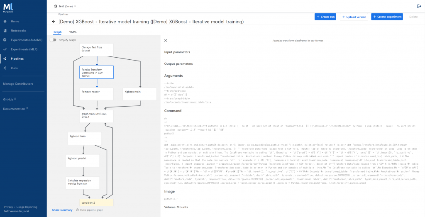Image resolution: width=425 pixels, height=217 pixels.
Task: Click the Experiments (MLP) checkmark icon
Action: pos(5,49)
